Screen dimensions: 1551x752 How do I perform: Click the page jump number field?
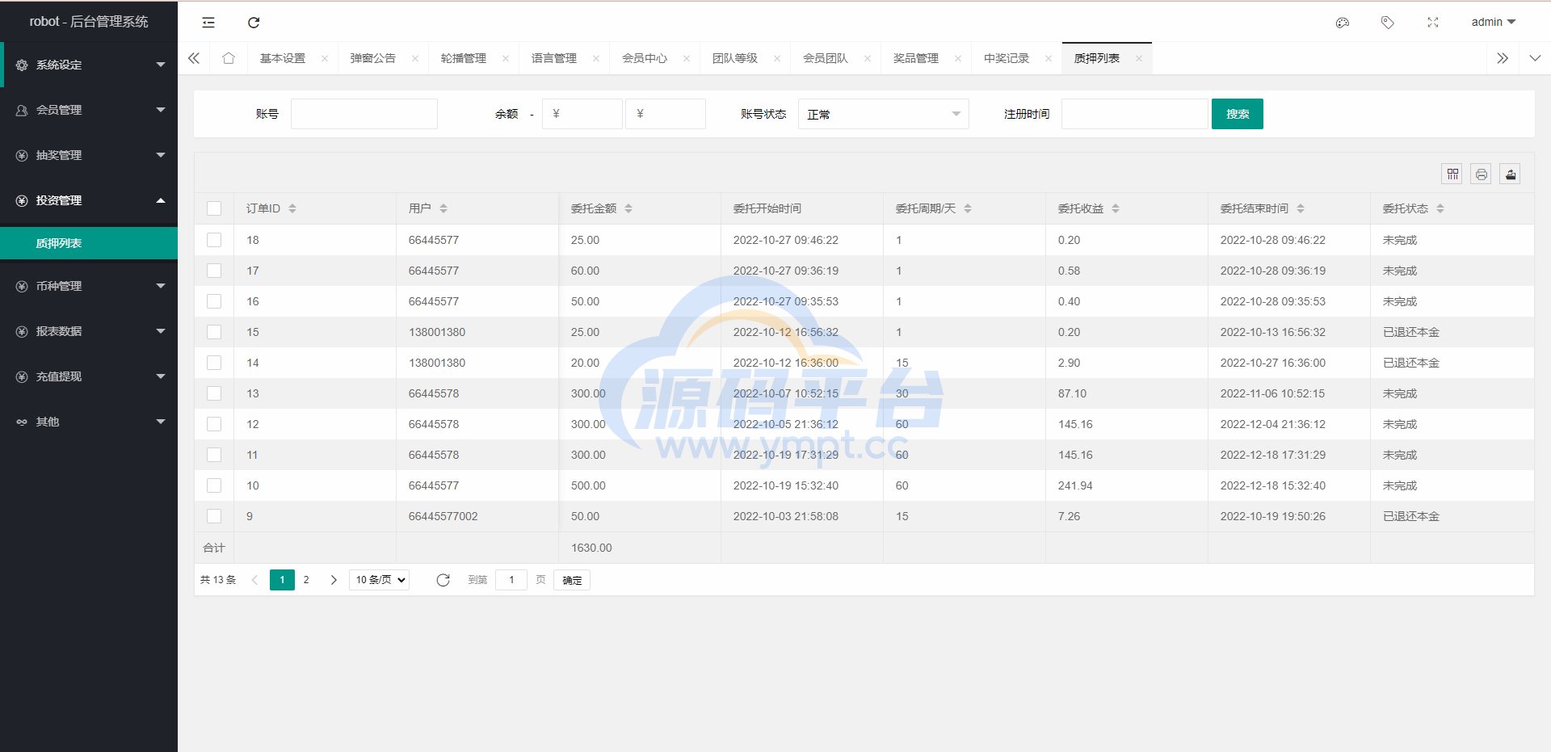[511, 580]
